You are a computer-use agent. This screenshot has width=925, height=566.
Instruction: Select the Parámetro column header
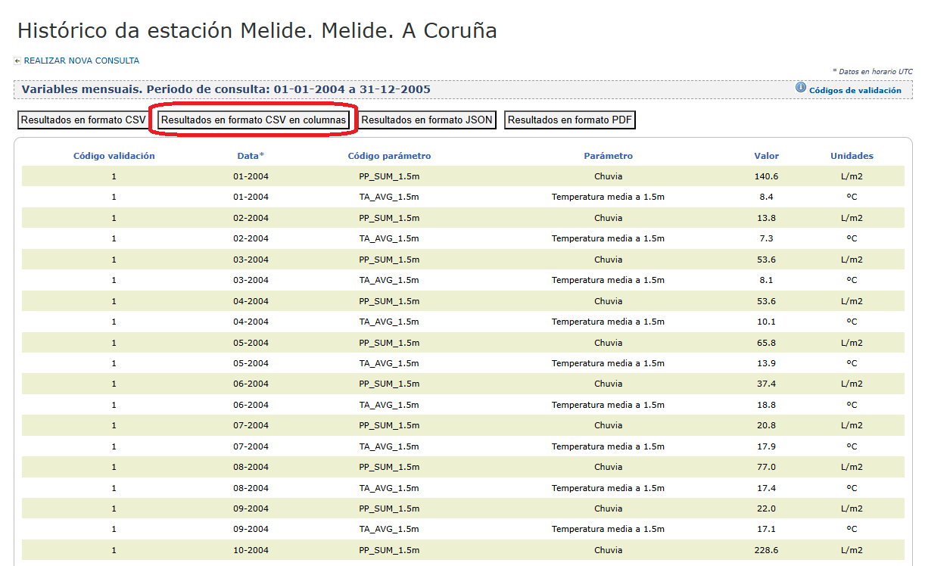coord(608,156)
